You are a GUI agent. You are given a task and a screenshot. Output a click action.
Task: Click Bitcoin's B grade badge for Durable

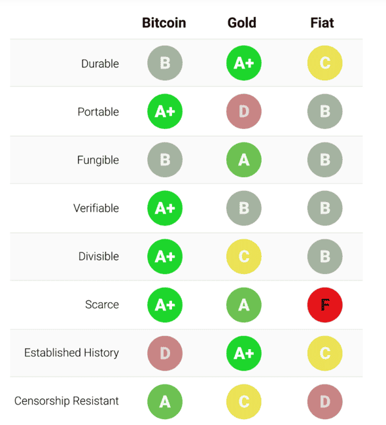(165, 63)
